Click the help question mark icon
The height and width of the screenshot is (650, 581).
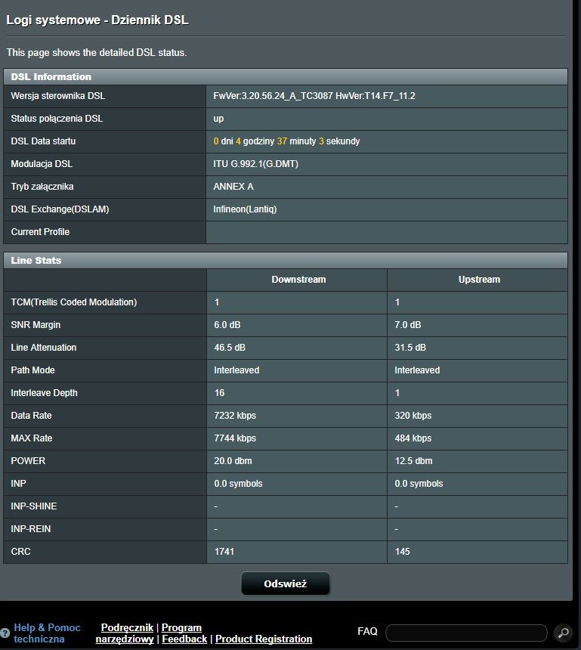point(5,633)
